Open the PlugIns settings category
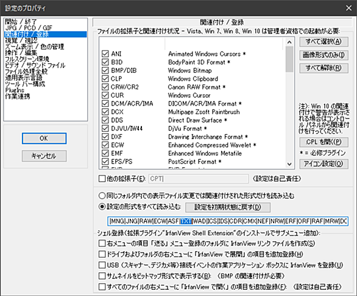 click(x=15, y=90)
